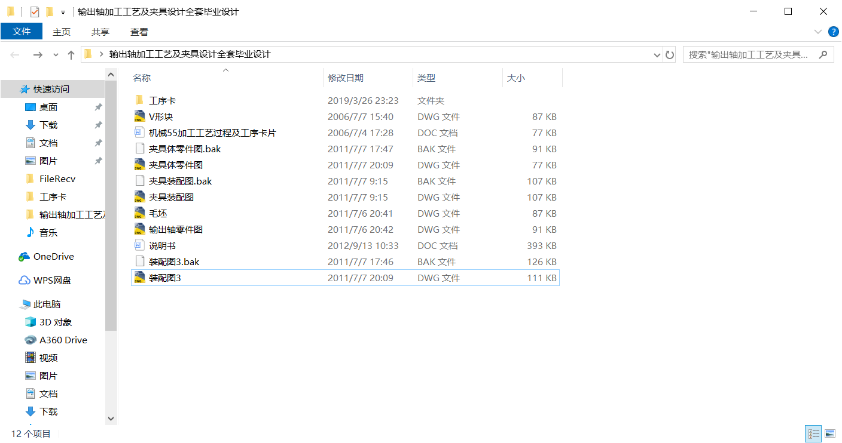Click the sidebar scrollbar up arrow
Viewport: 842px width, 443px height.
click(x=111, y=74)
